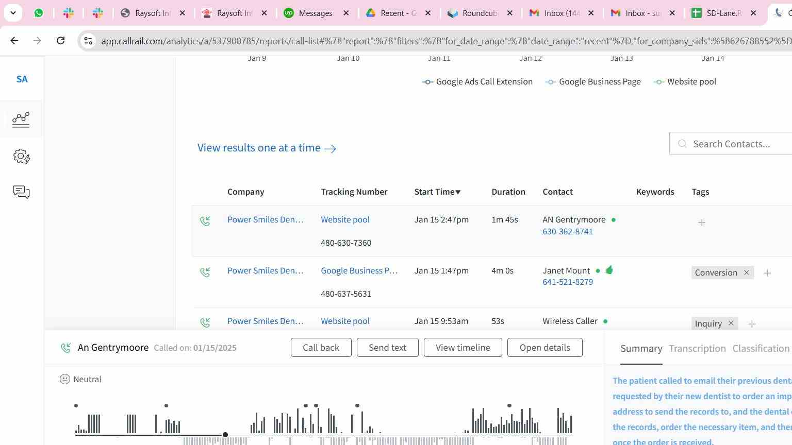792x445 pixels.
Task: Open Website pool link in 9:53am row
Action: click(345, 321)
